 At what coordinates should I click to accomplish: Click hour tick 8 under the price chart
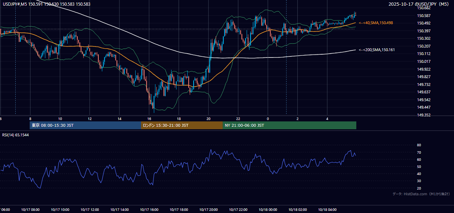click(30, 119)
